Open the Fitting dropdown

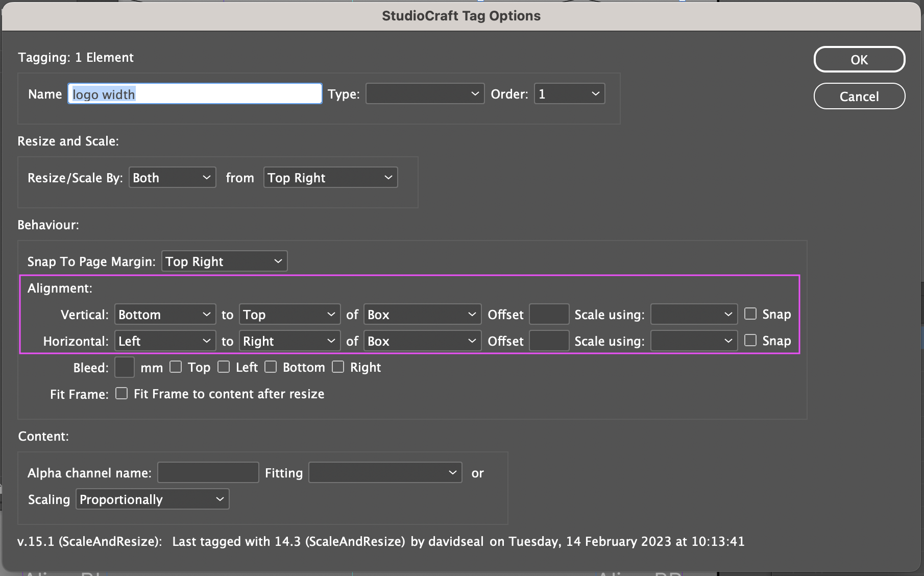(x=385, y=473)
